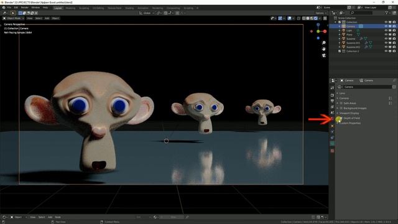Viewport: 398px width, 224px height.
Task: Open the Output properties tab icon
Action: 332,101
